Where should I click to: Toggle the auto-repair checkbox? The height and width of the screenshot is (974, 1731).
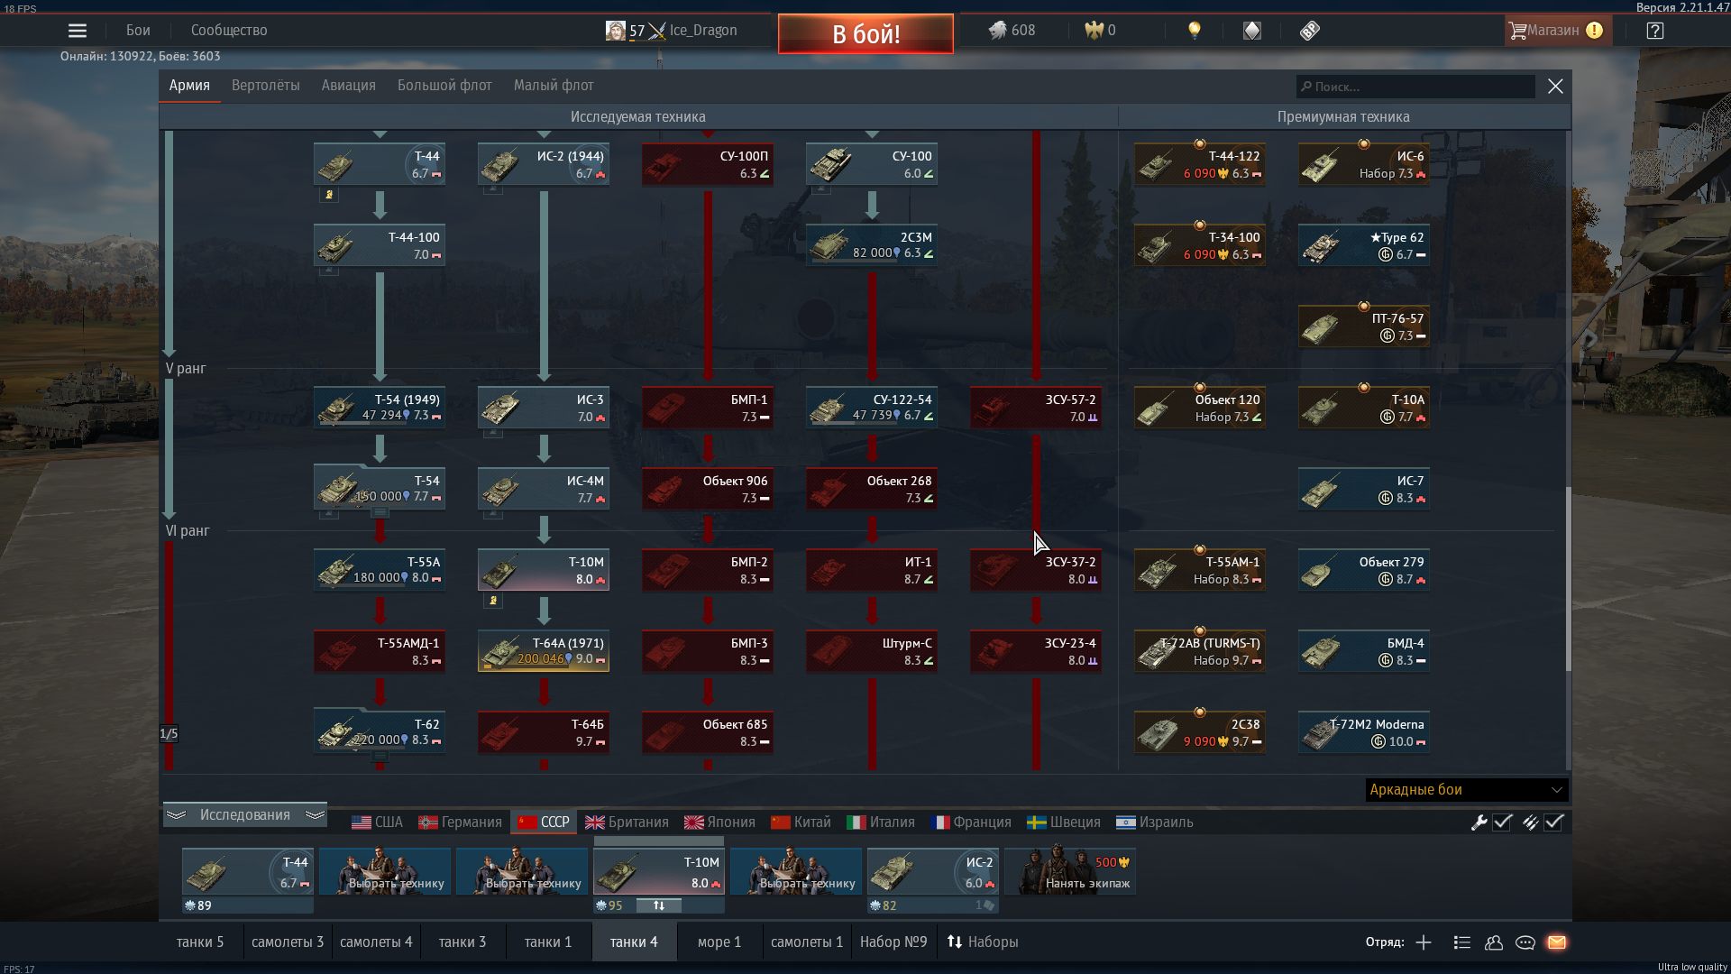click(x=1502, y=822)
